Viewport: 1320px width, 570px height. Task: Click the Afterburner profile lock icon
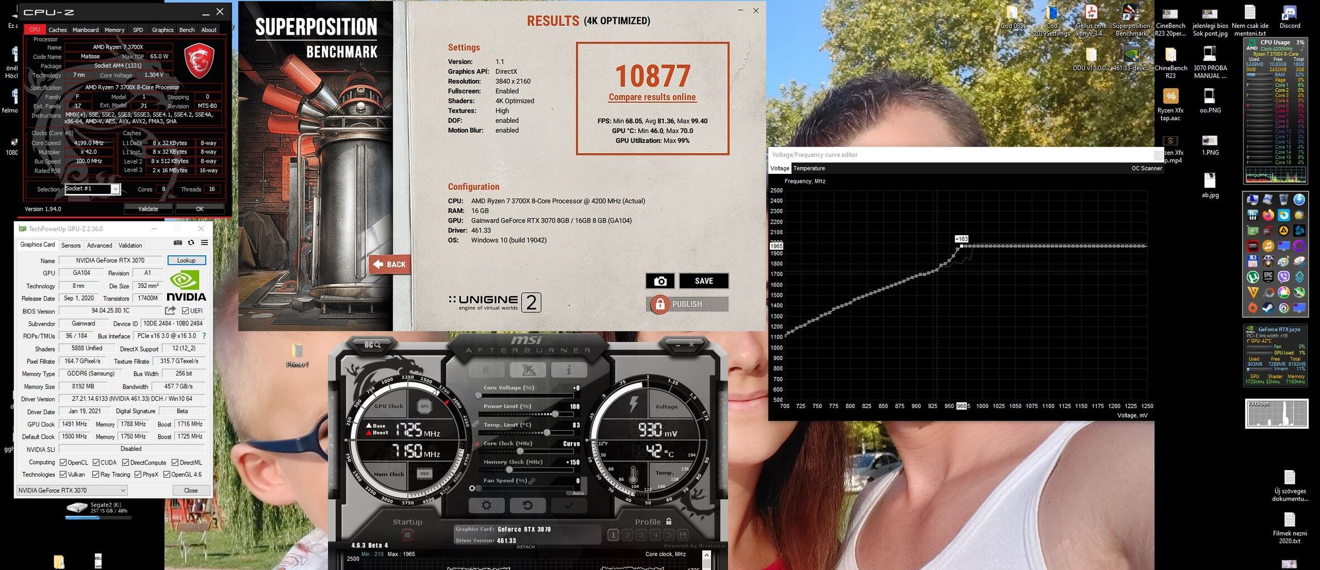click(669, 521)
